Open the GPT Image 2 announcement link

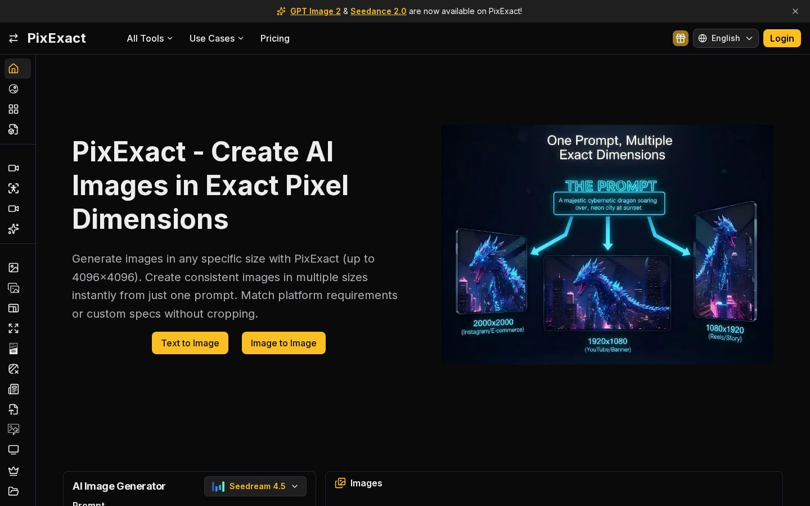(316, 11)
